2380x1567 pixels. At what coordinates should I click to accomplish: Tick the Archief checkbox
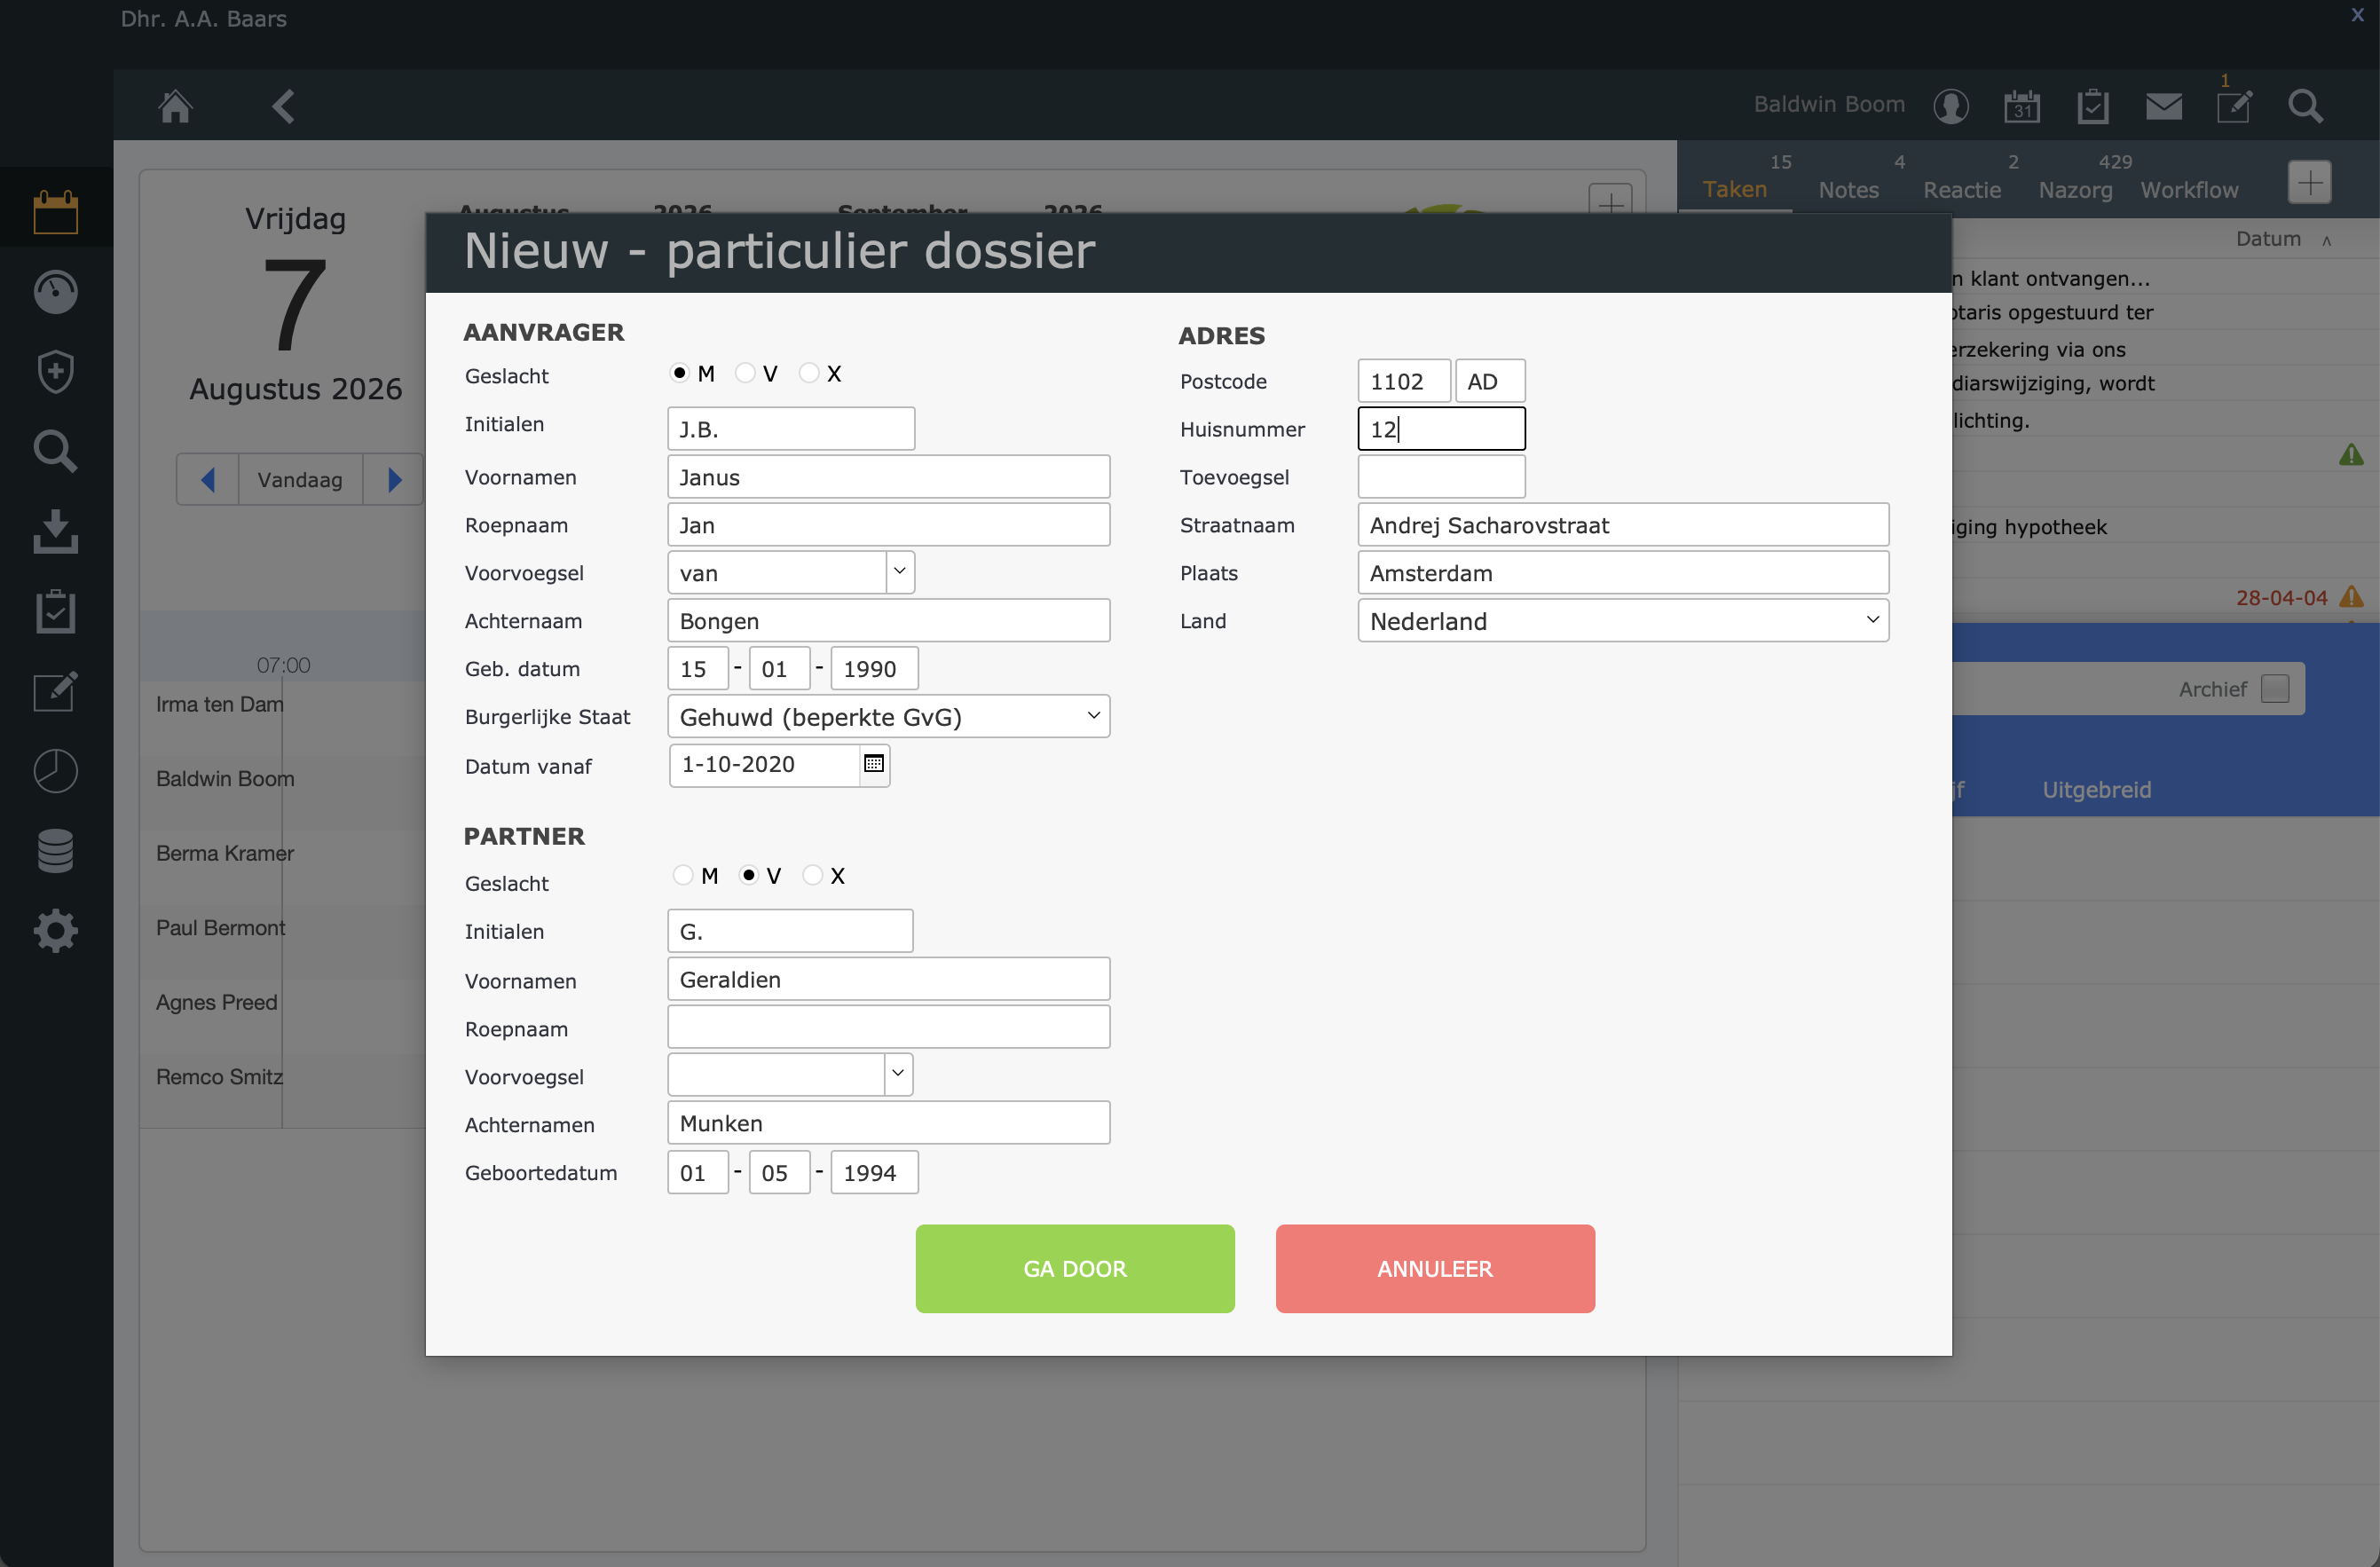(2274, 689)
